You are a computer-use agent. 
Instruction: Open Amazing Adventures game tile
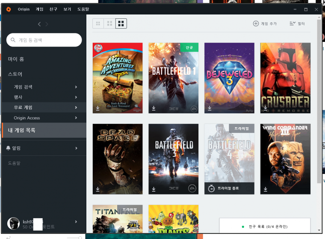point(118,78)
